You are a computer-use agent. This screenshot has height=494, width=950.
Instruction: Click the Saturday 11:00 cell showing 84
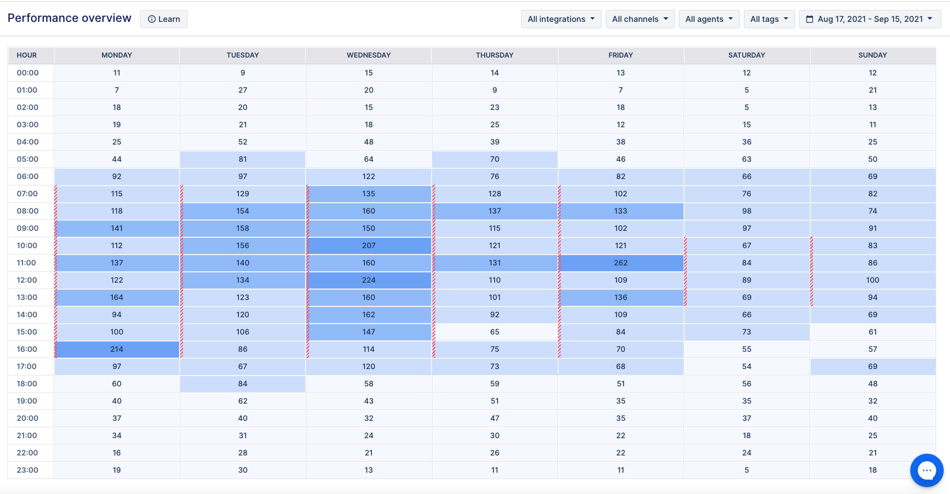pos(747,263)
